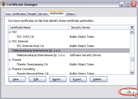Viewport: 138px width, 99px height.
Task: Open the People tab
Action: pos(32,14)
